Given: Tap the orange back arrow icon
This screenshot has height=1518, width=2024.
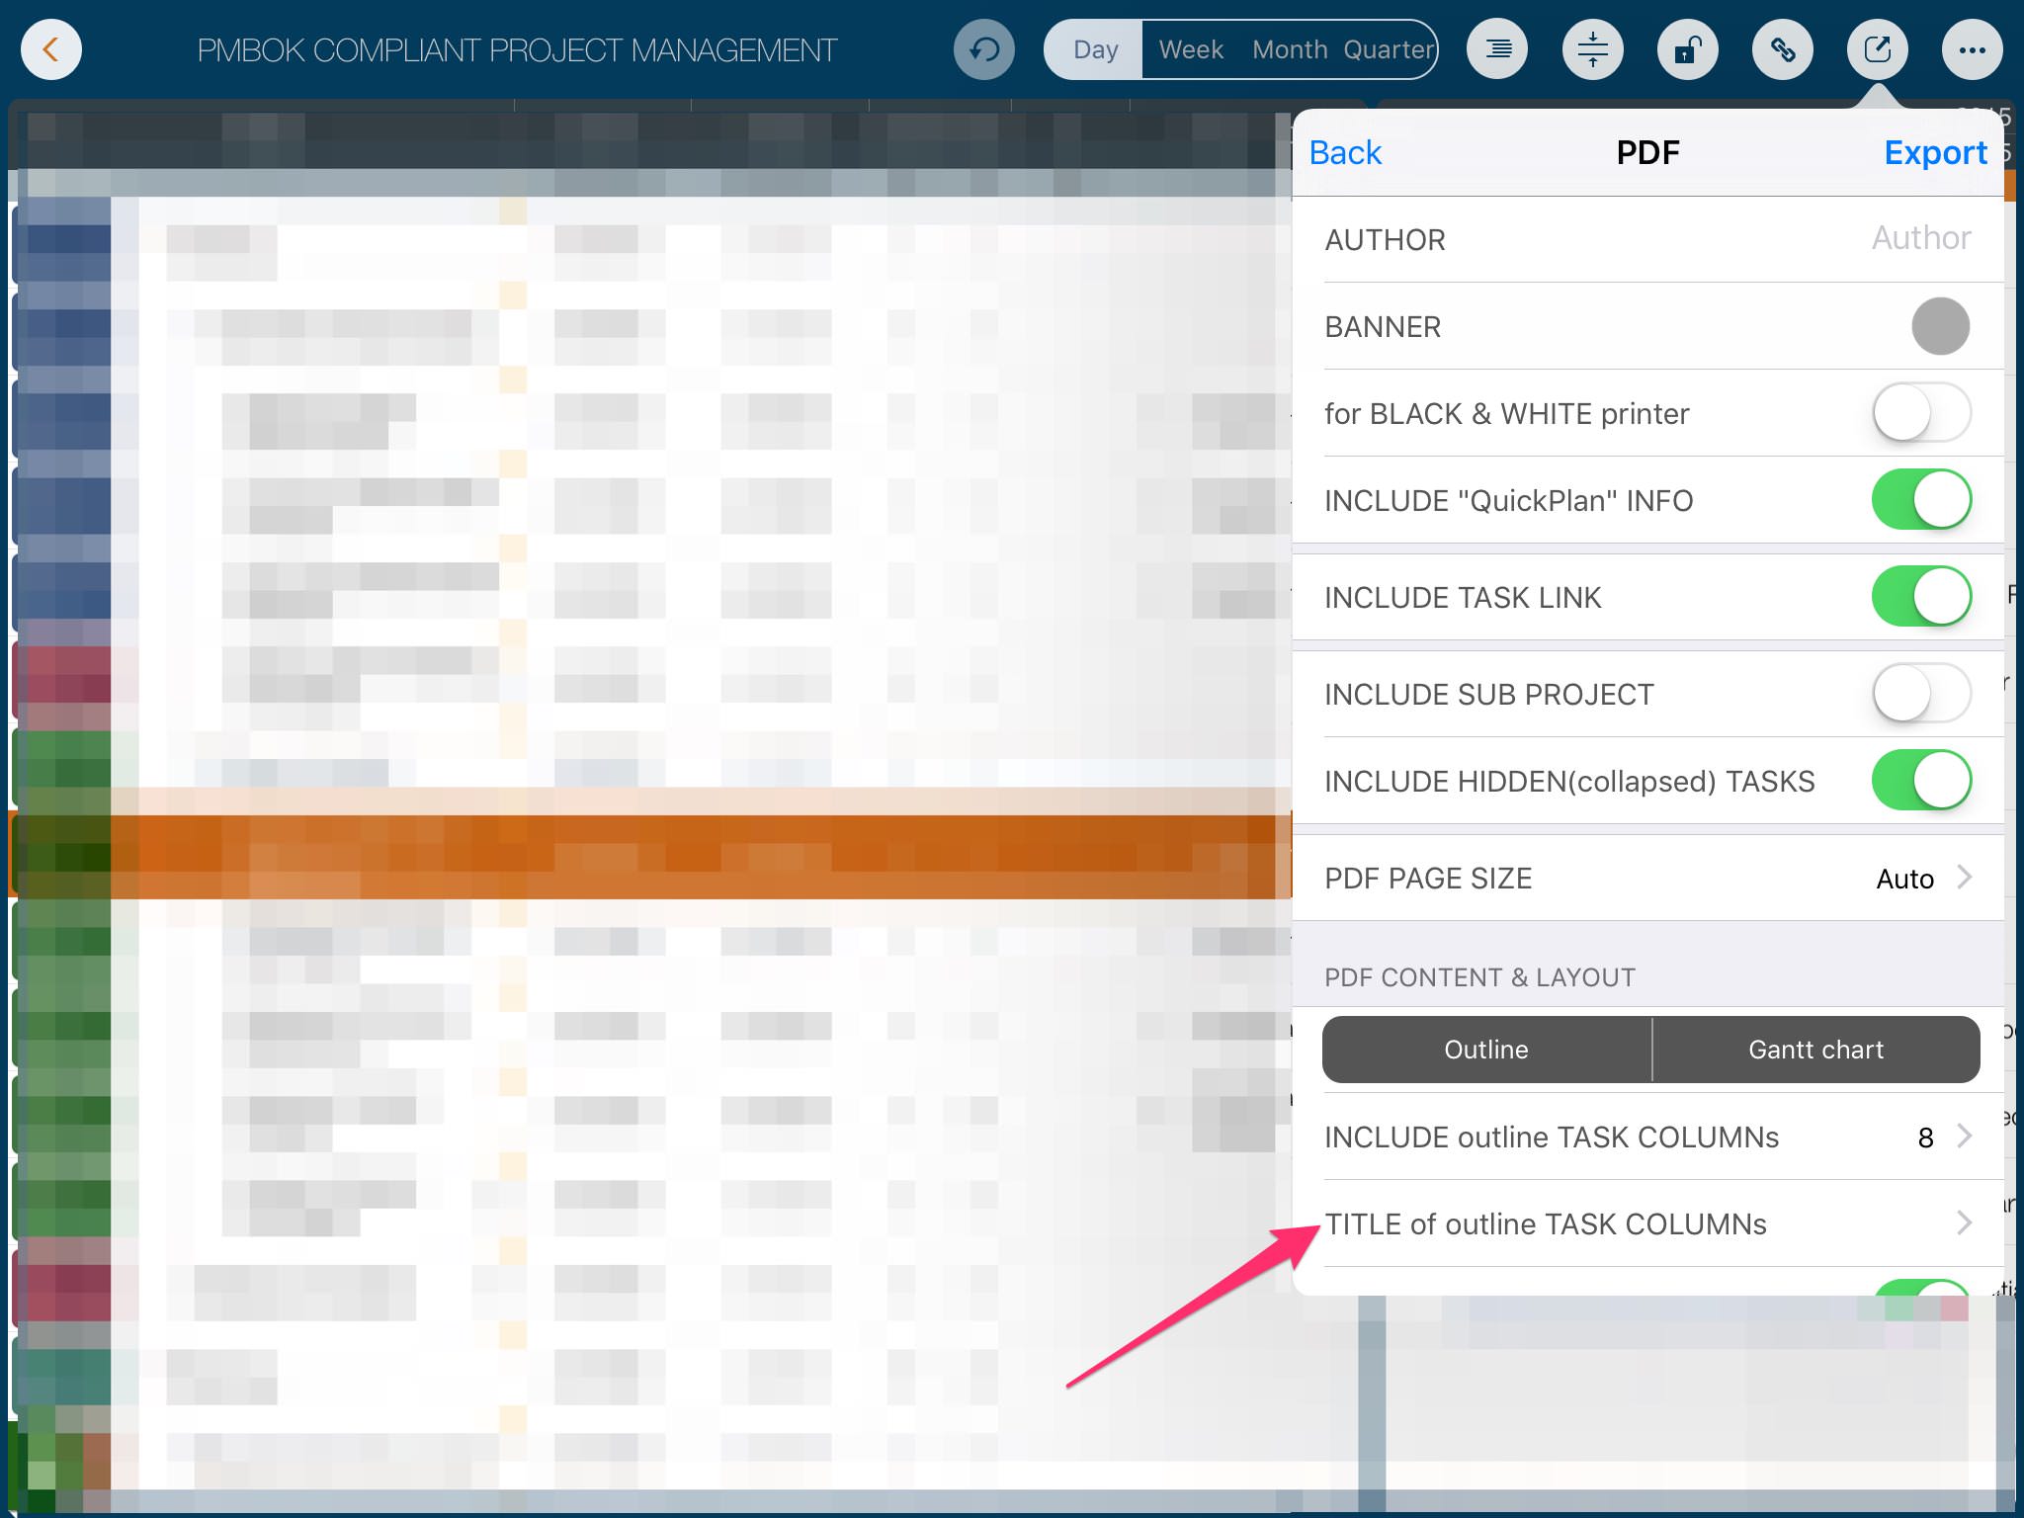Looking at the screenshot, I should (50, 49).
